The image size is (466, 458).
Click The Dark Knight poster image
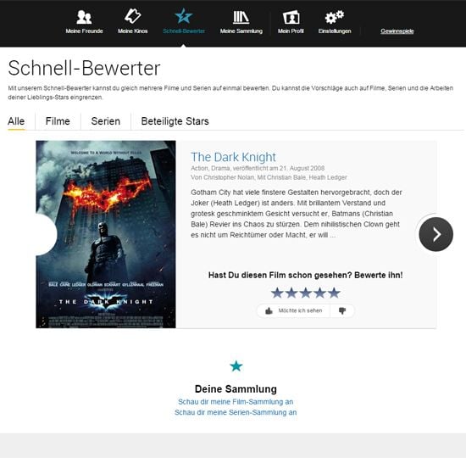106,234
